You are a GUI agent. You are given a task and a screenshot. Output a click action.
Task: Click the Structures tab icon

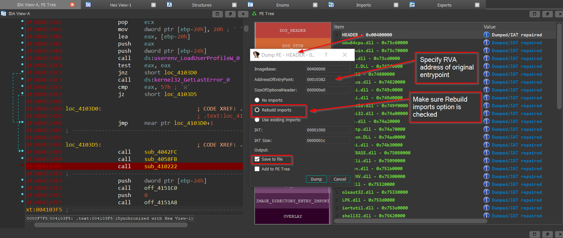(x=169, y=5)
